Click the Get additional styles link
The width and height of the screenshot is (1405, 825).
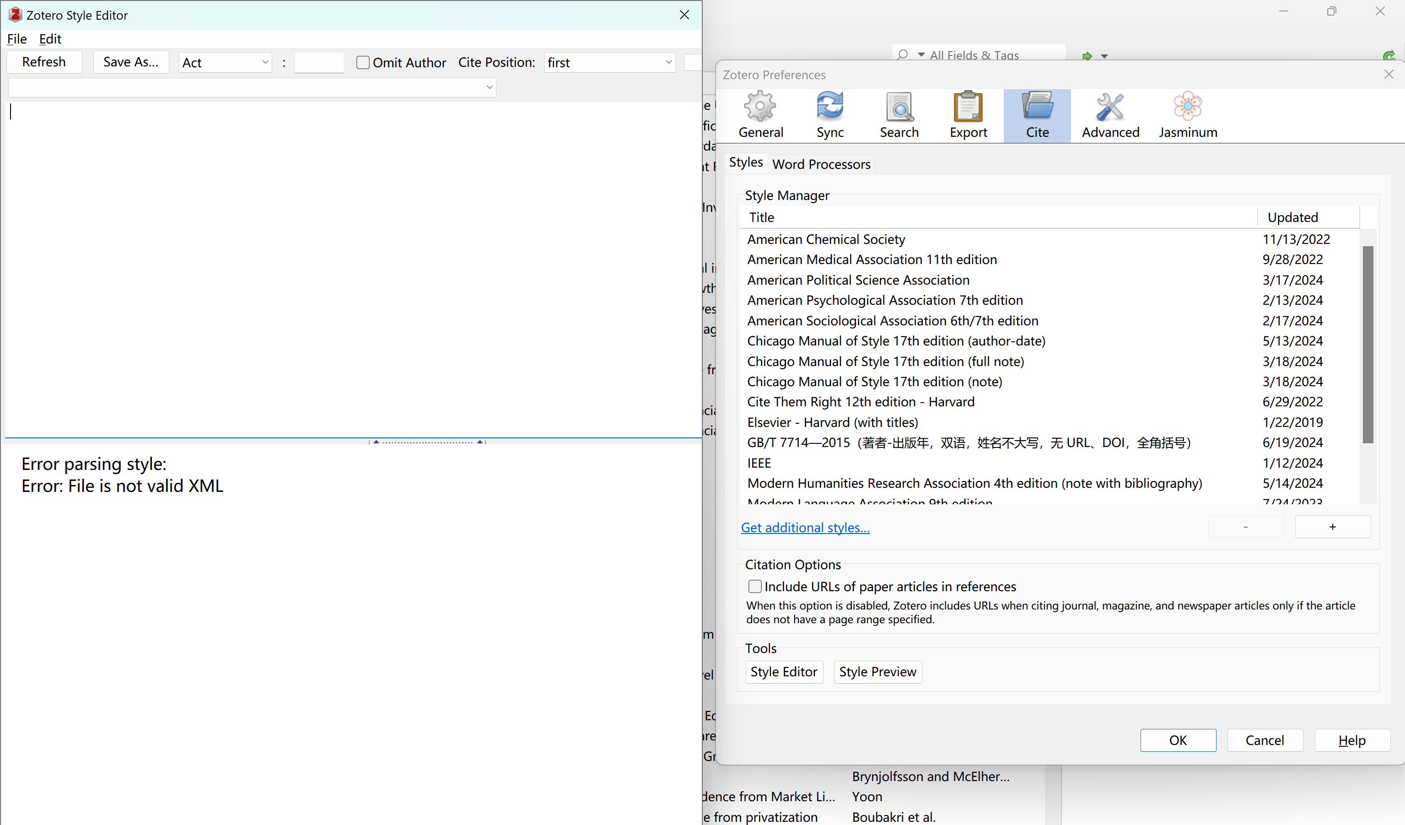coord(805,527)
